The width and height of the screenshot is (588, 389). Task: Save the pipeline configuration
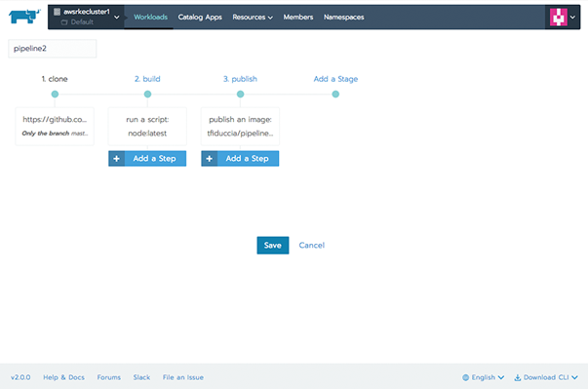273,245
